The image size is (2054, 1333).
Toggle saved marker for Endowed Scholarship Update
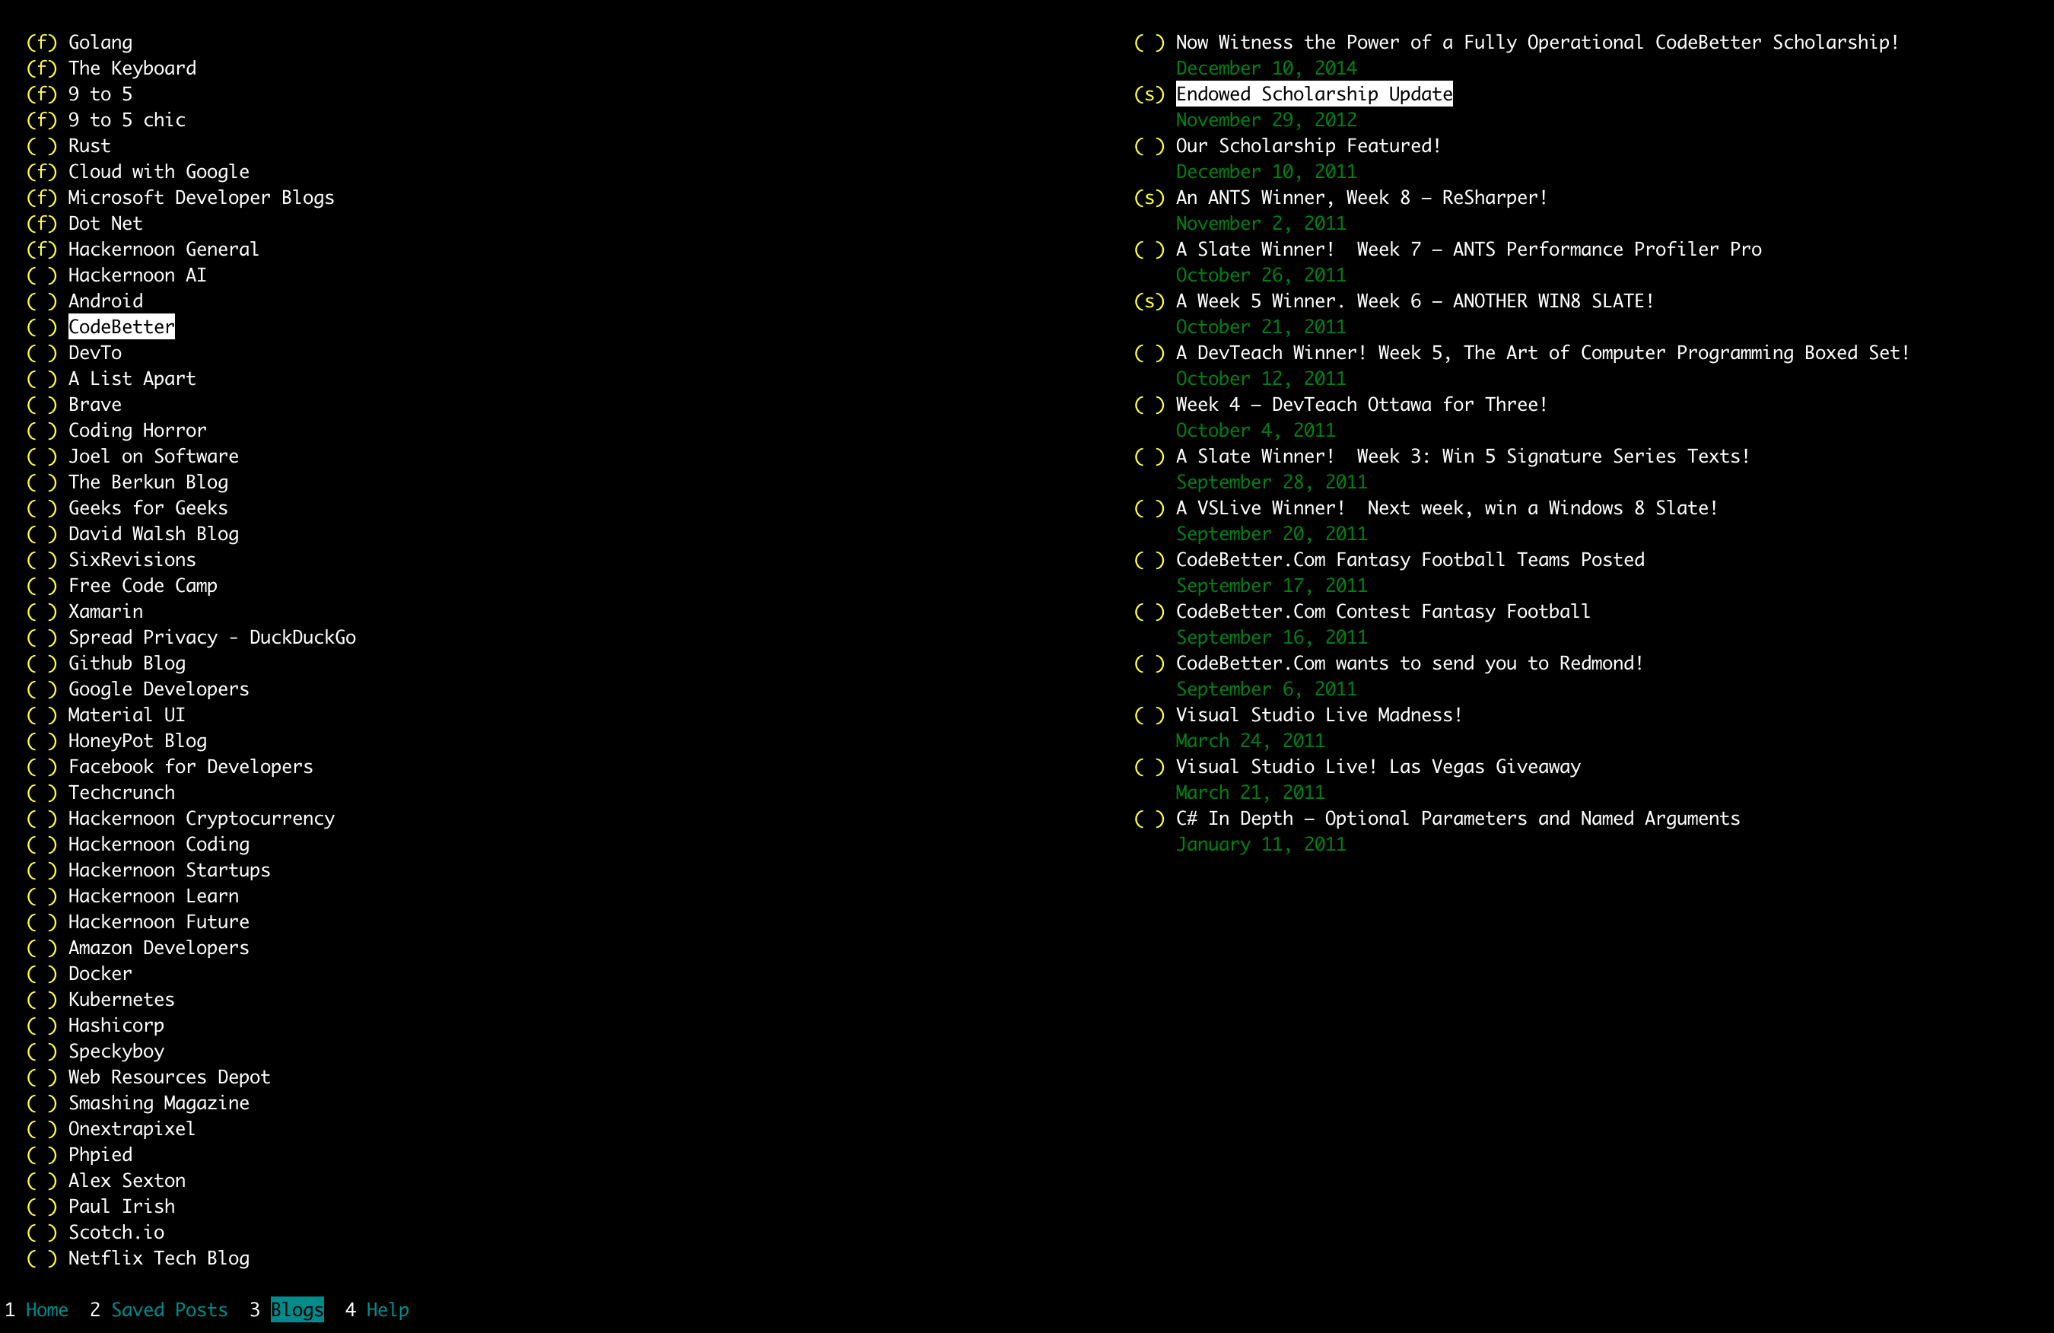click(x=1149, y=94)
